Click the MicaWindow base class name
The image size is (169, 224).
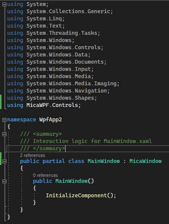(x=145, y=161)
